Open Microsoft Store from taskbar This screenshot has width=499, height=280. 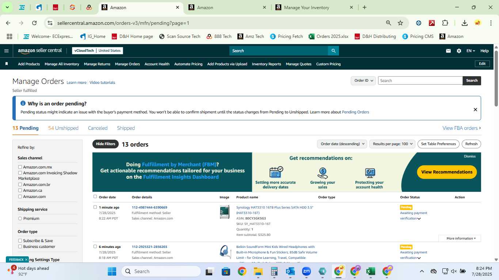pos(226,271)
